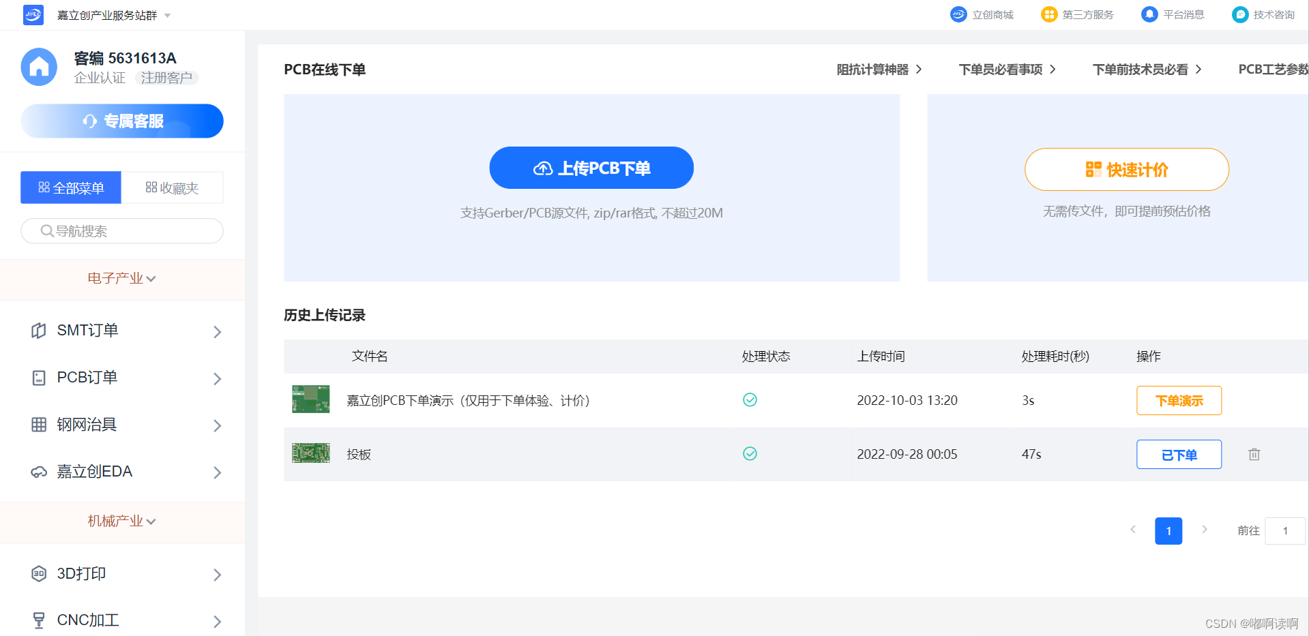This screenshot has height=636, width=1309.
Task: Click the 导航搜索 input field
Action: coord(122,231)
